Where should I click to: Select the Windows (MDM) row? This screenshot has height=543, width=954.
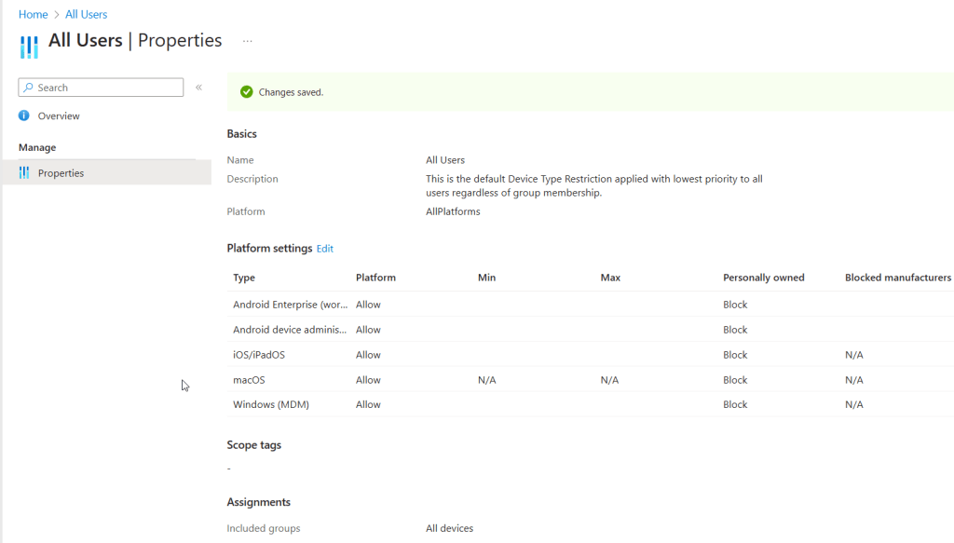click(270, 404)
